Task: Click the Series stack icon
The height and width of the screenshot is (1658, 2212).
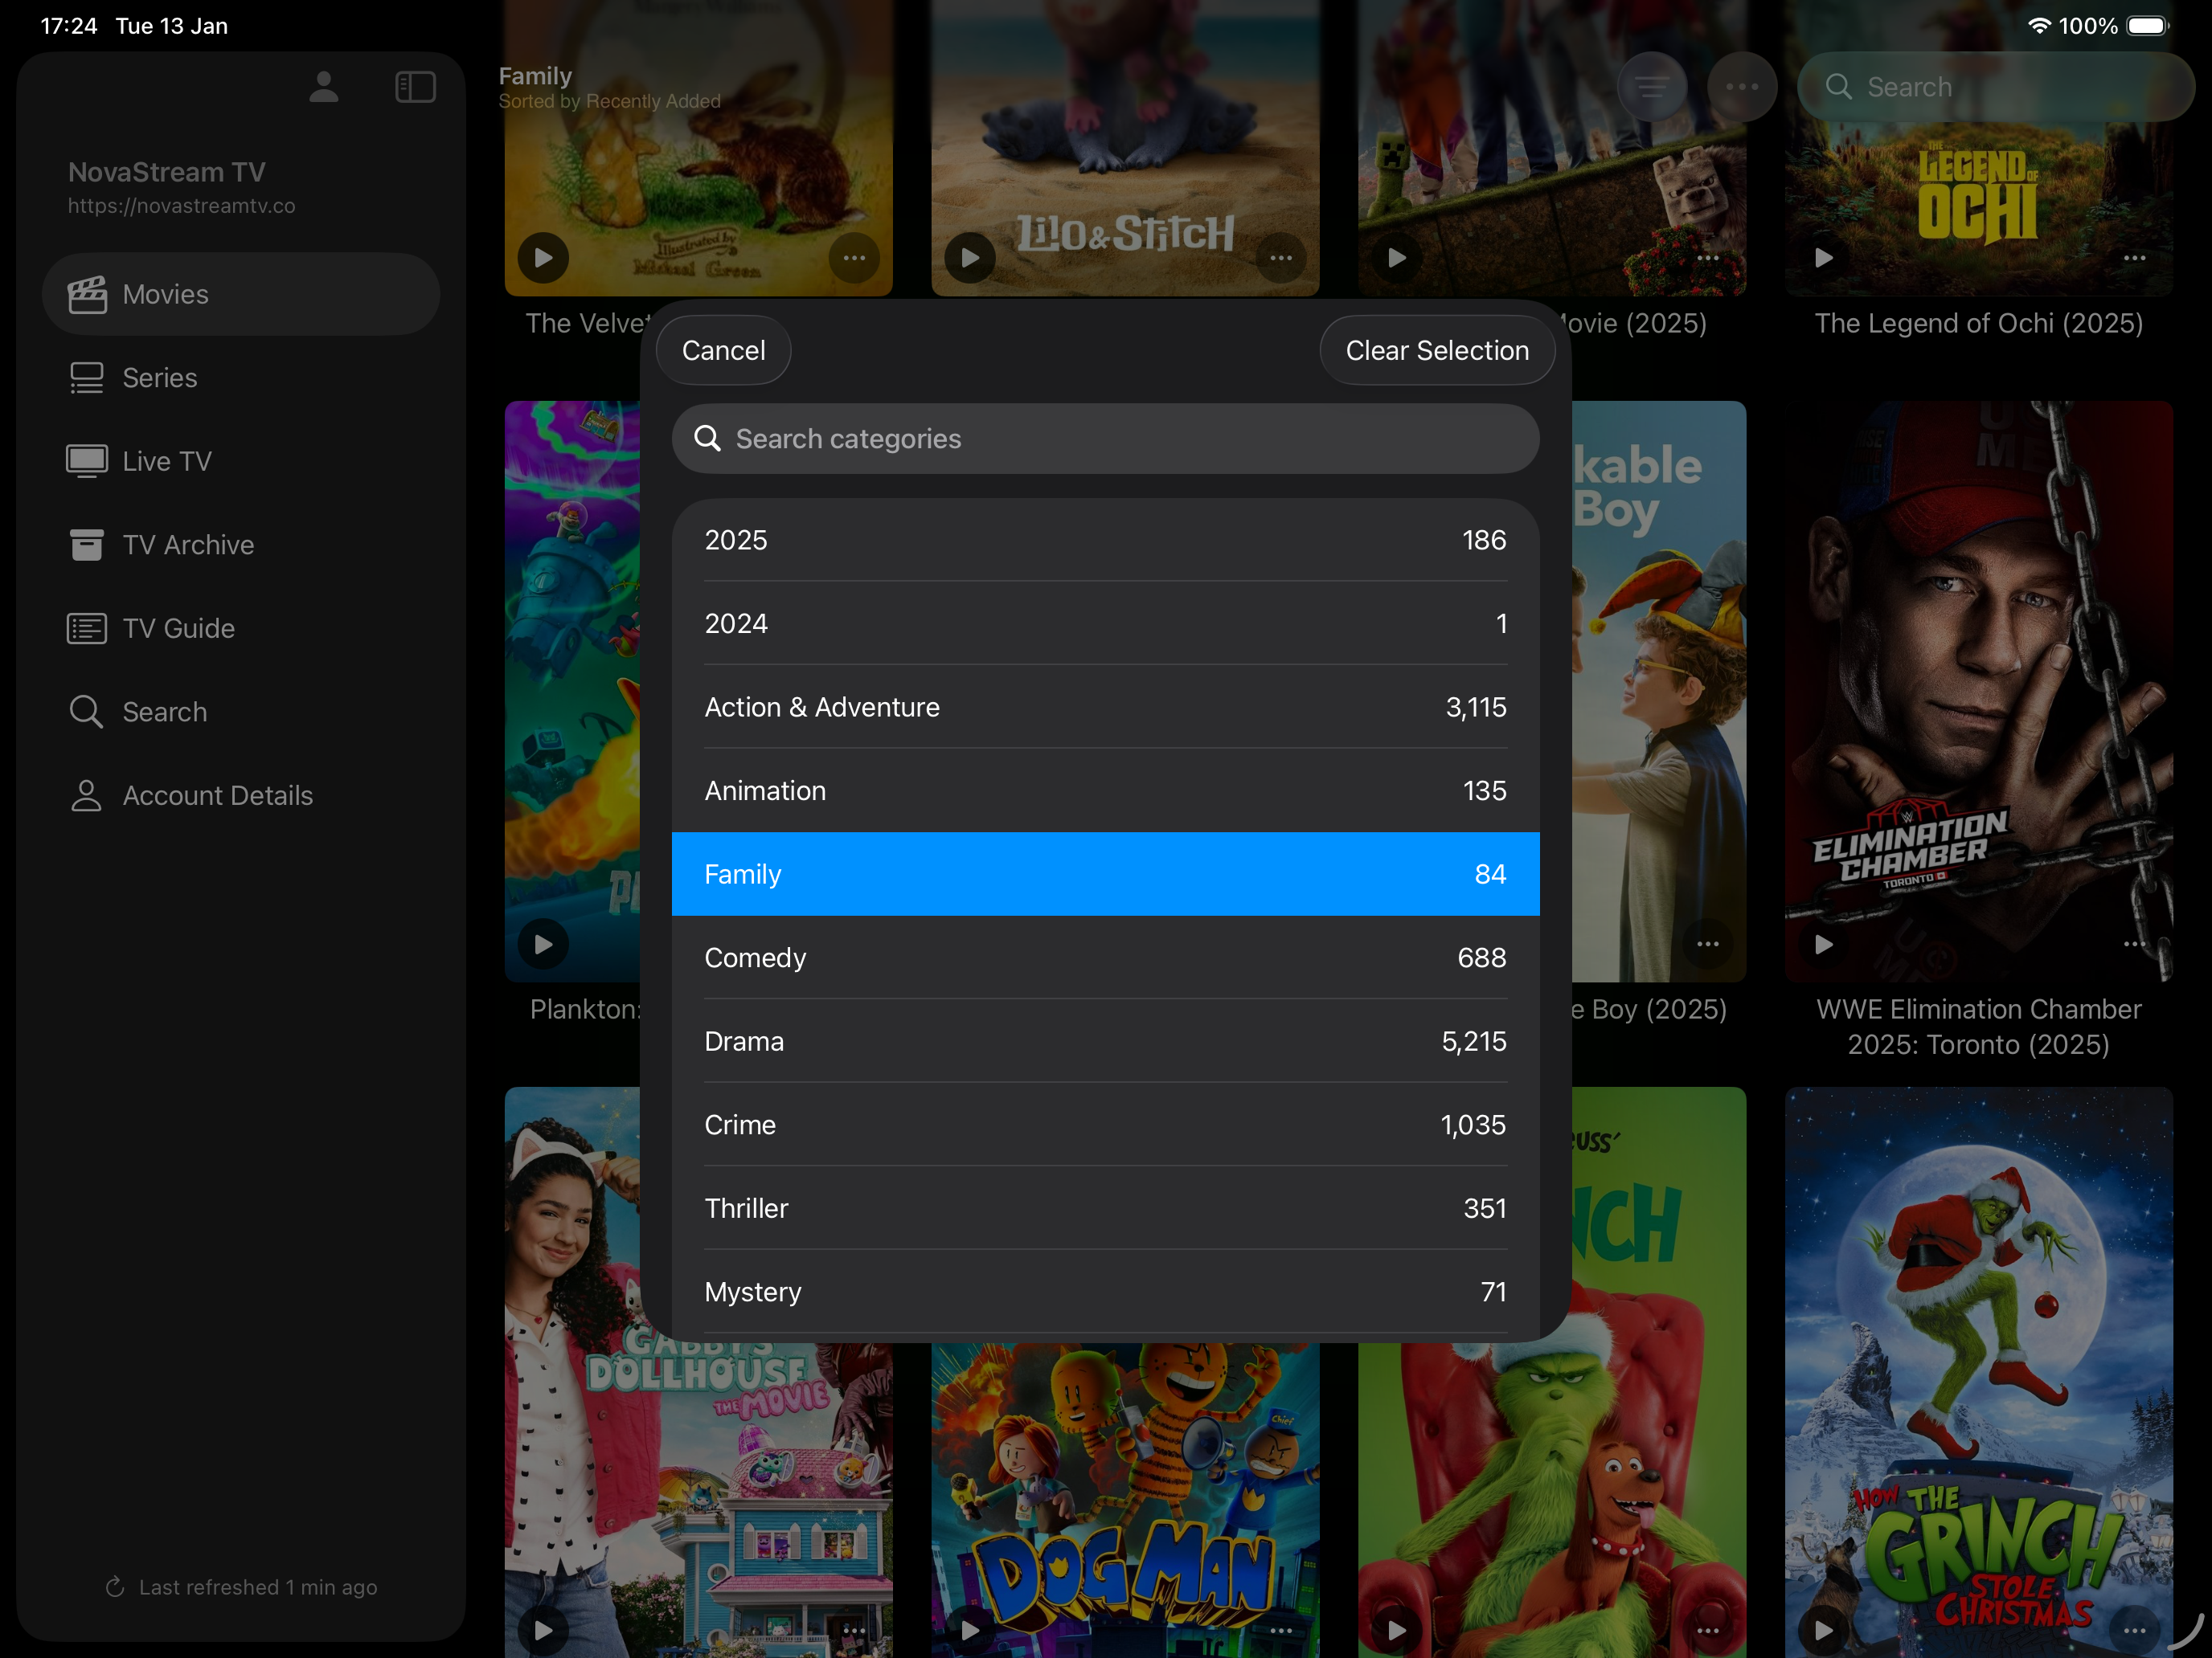Action: point(87,378)
